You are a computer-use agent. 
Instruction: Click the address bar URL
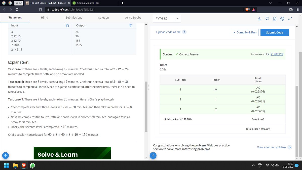pos(73,10)
